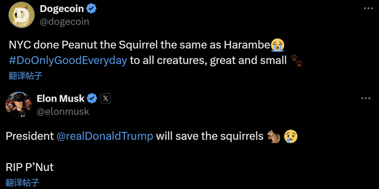This screenshot has height=189, width=379.
Task: Open the @elonmusk handle link
Action: click(x=63, y=111)
